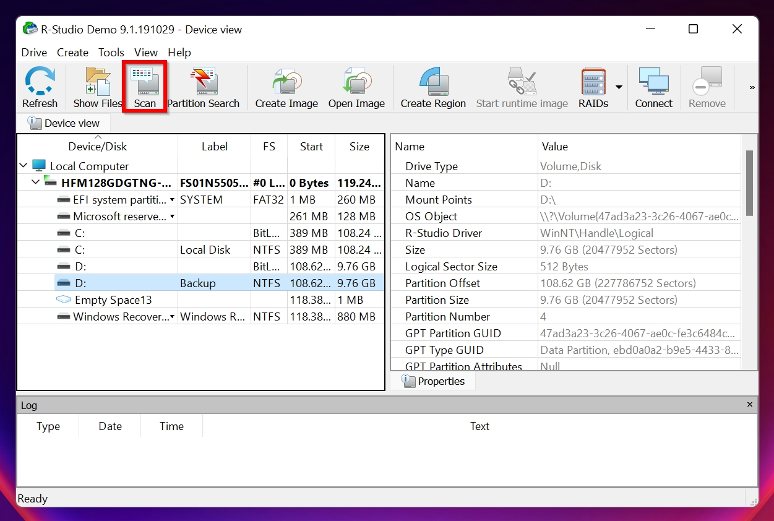The height and width of the screenshot is (521, 774).
Task: Click the Ready status bar text
Action: [x=33, y=499]
